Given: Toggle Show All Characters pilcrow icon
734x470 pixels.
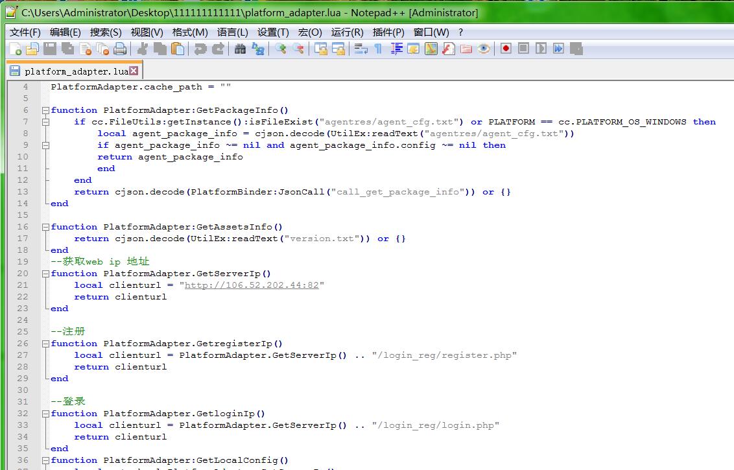Looking at the screenshot, I should pos(378,49).
